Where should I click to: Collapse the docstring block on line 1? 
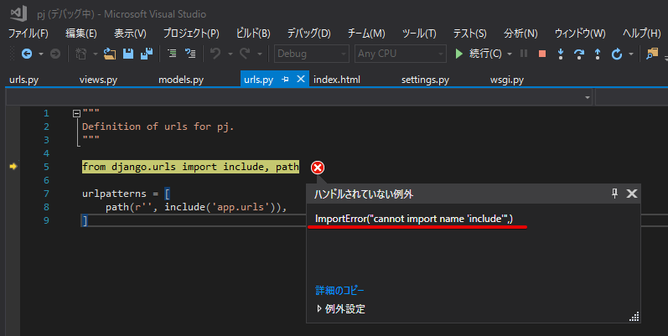pos(76,113)
